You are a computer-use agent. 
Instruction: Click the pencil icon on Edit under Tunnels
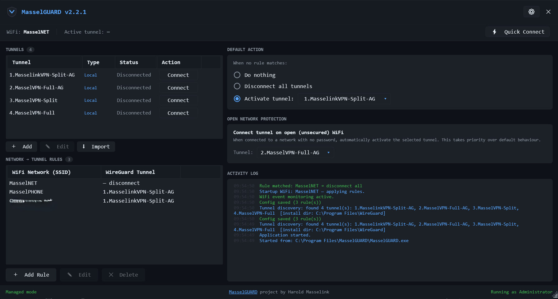click(47, 146)
